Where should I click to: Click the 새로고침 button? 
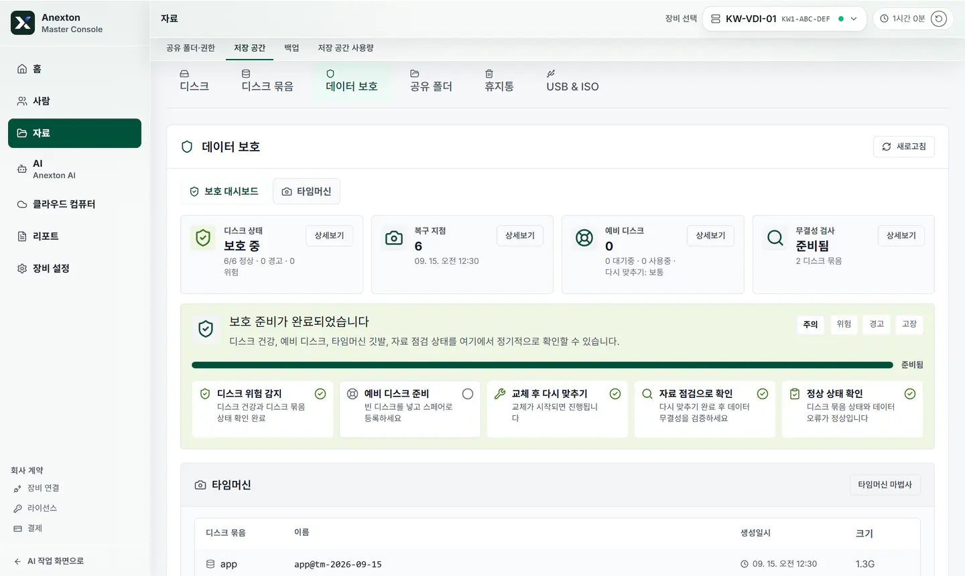(904, 147)
